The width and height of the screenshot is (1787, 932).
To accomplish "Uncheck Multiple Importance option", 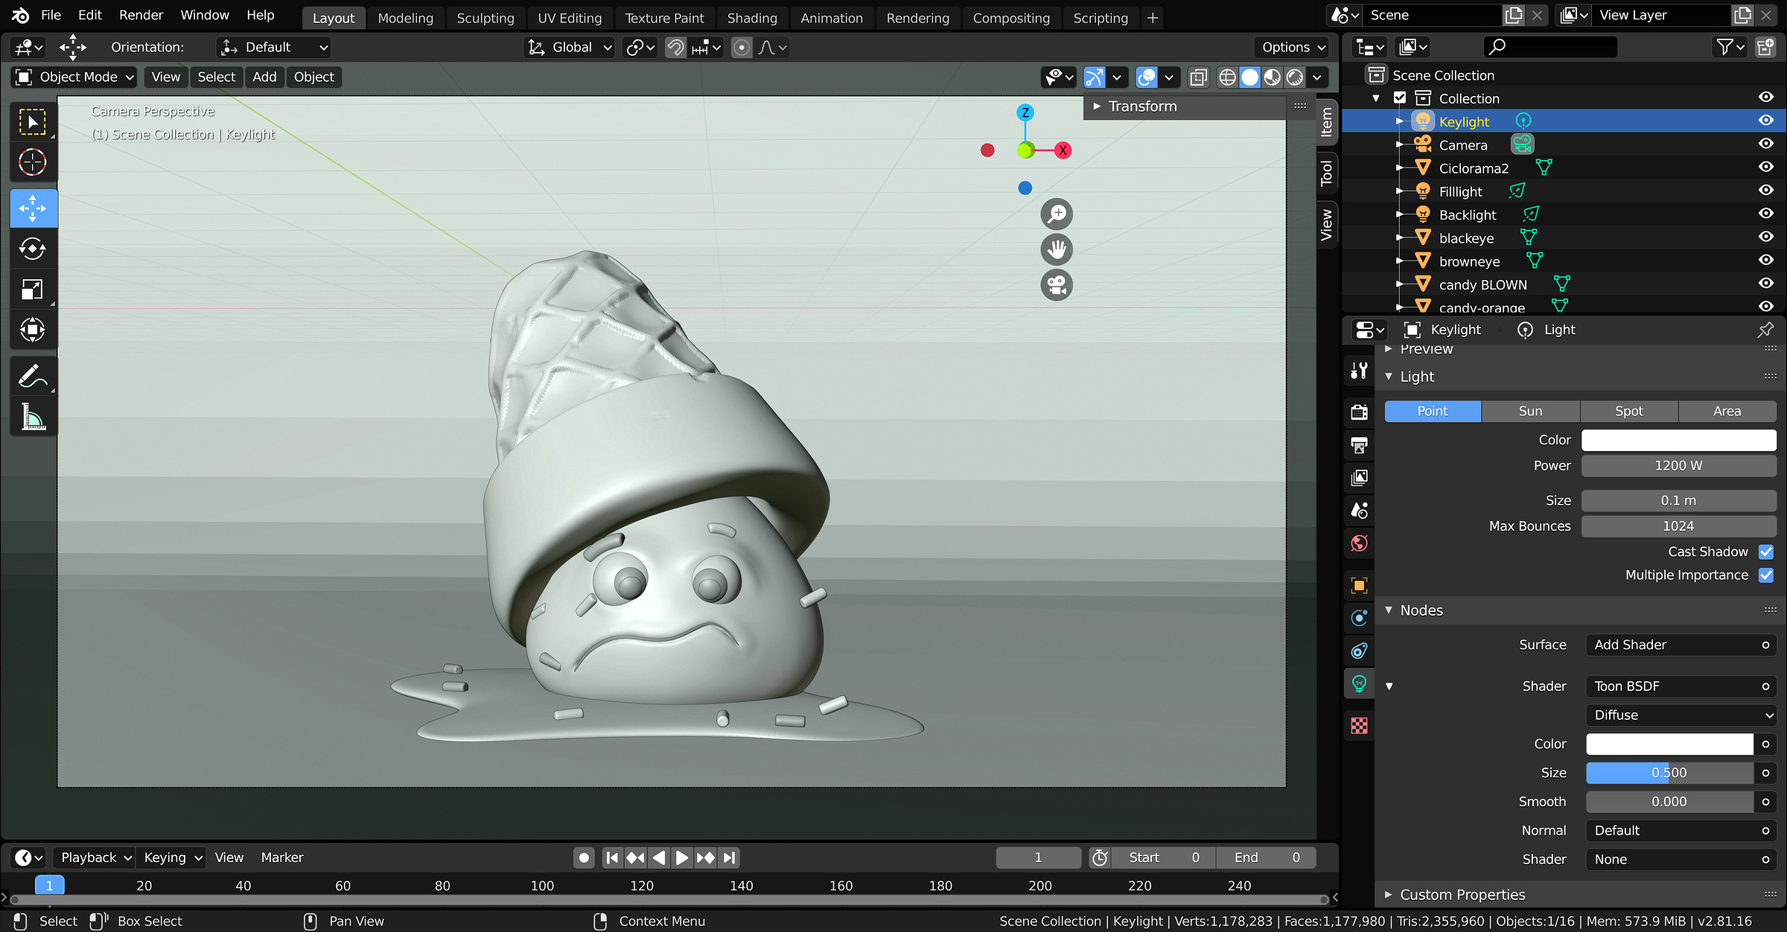I will 1765,575.
